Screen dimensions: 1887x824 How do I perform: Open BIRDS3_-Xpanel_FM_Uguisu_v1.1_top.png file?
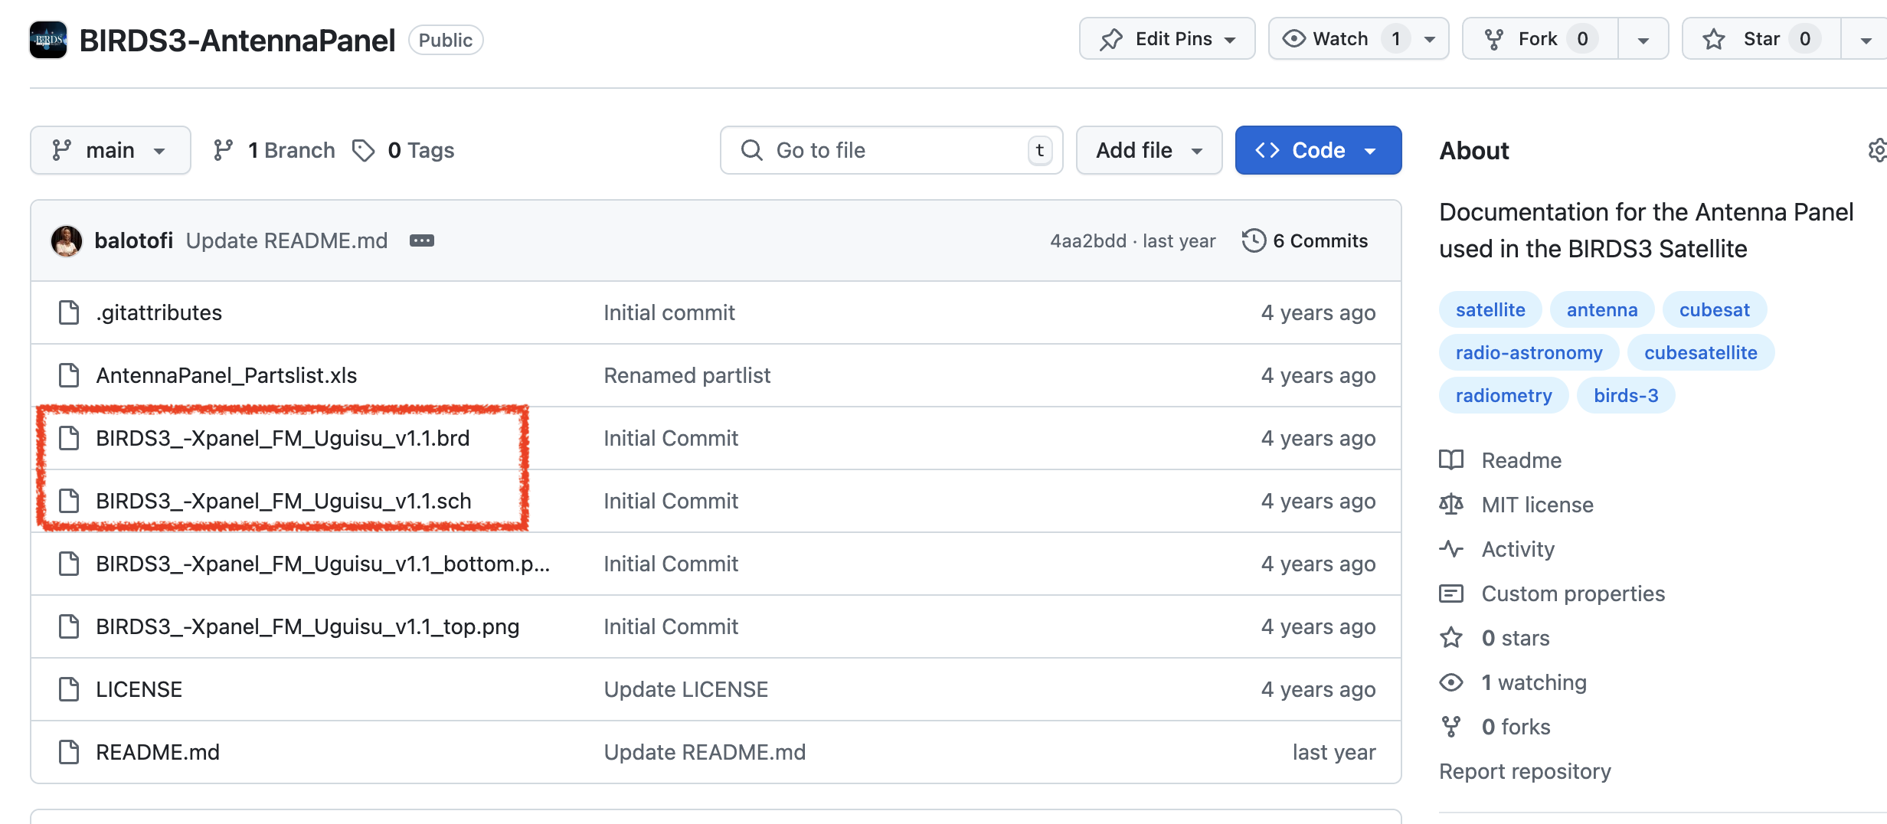point(307,626)
